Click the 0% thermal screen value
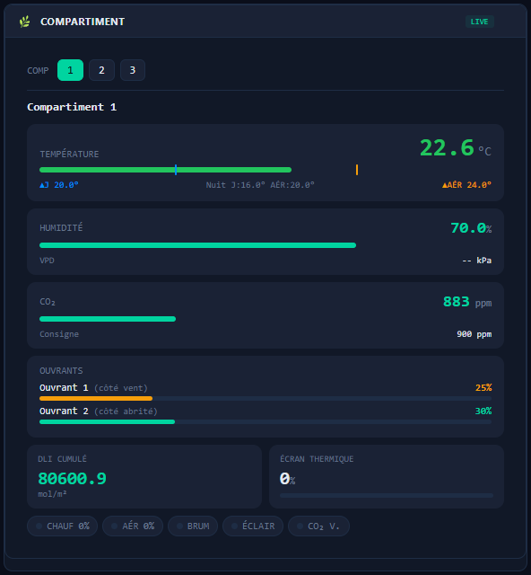531x575 pixels. click(x=287, y=479)
